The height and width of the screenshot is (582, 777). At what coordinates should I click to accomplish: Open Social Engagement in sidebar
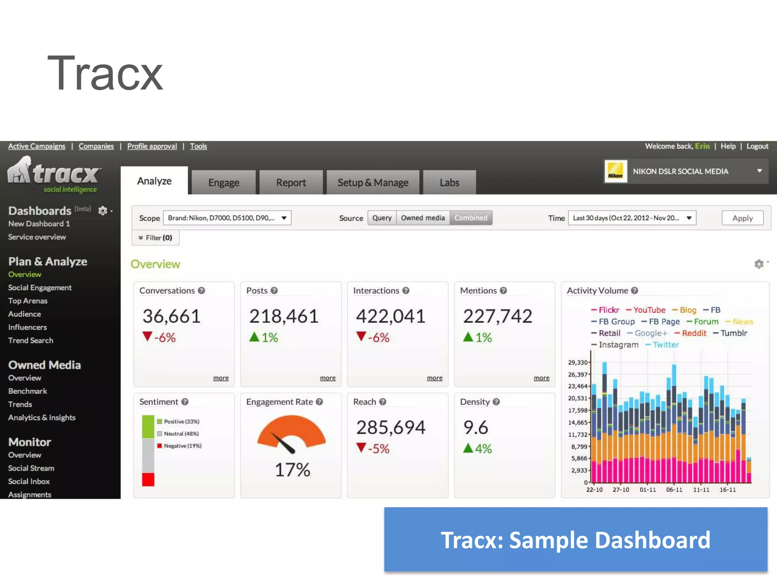[40, 288]
